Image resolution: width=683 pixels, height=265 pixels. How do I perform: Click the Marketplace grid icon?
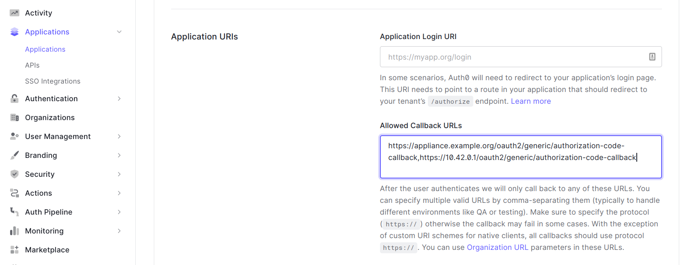coord(15,250)
